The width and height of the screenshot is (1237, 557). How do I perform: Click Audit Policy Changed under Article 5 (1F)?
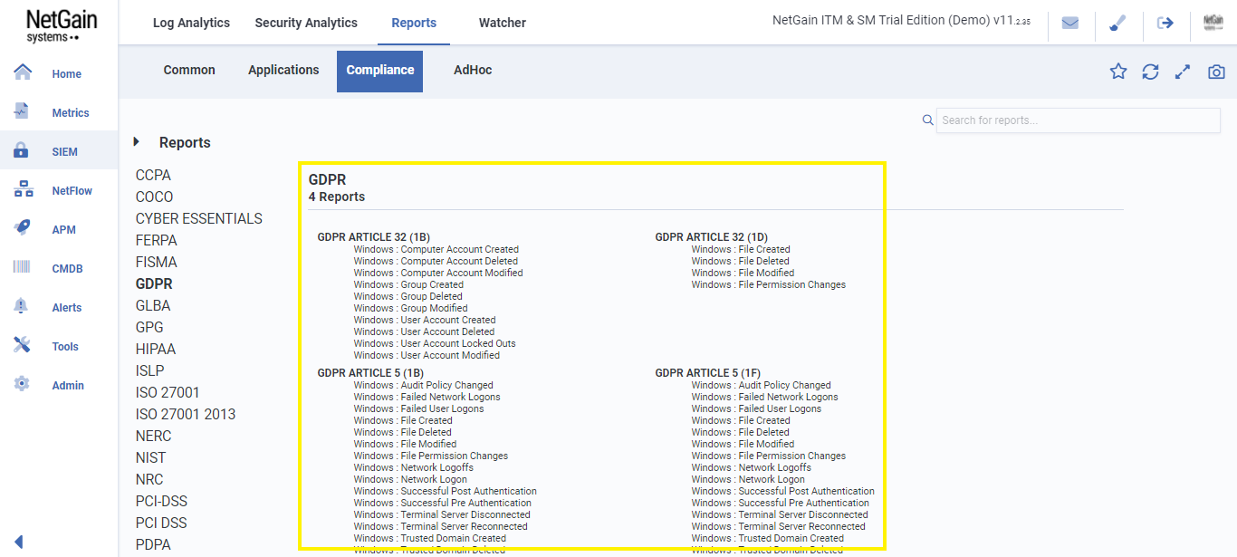coord(762,385)
